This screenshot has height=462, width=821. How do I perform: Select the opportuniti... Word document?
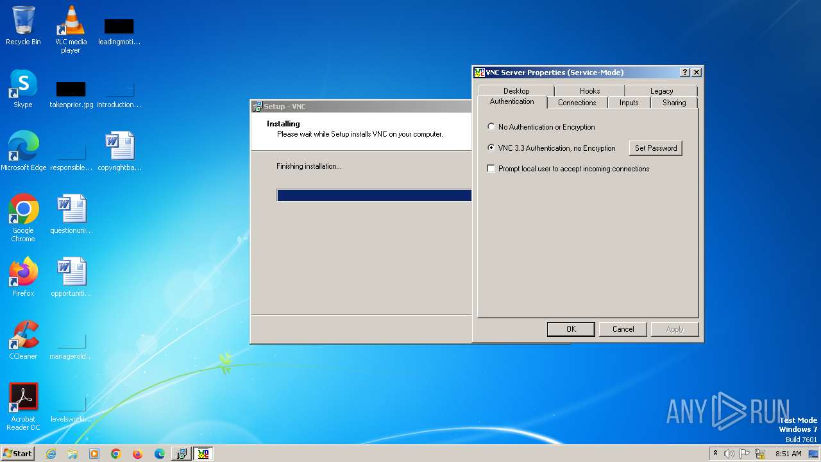[x=71, y=277]
